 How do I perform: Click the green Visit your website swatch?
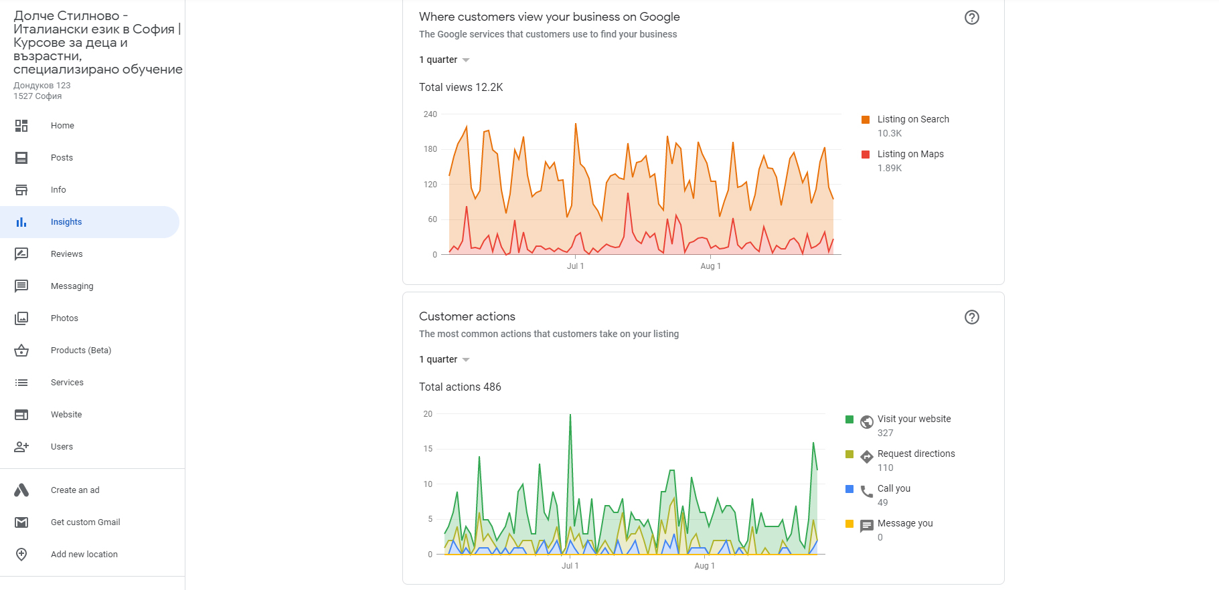(x=849, y=419)
